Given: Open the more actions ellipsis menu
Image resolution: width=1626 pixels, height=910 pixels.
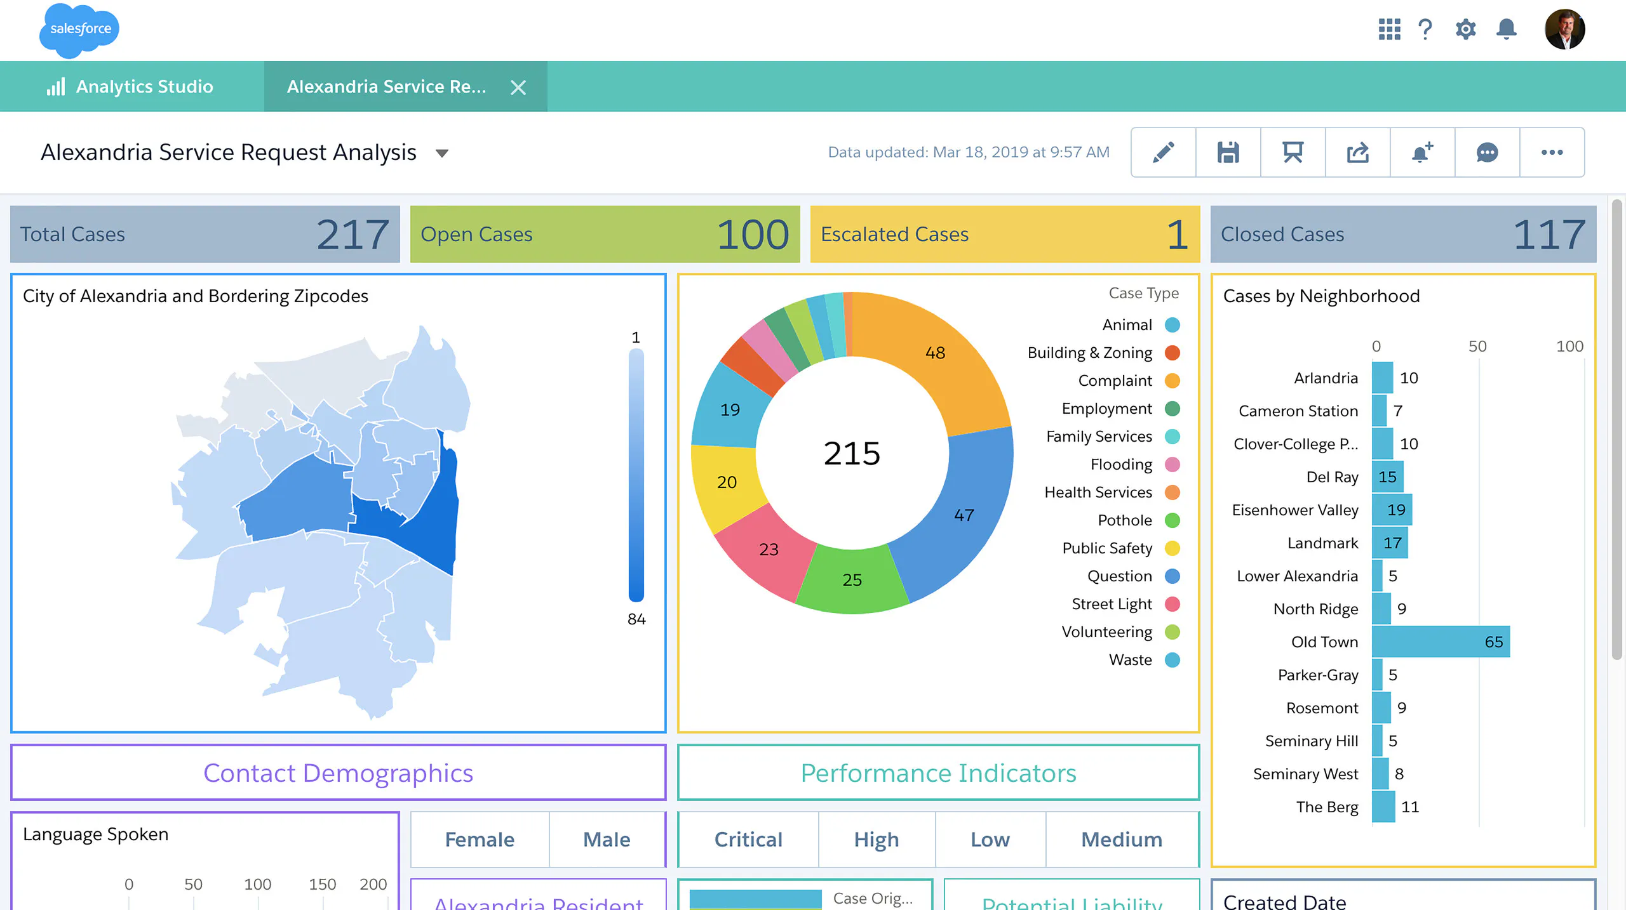Looking at the screenshot, I should point(1552,152).
